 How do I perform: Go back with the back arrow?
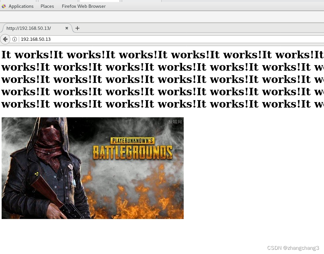click(5, 39)
